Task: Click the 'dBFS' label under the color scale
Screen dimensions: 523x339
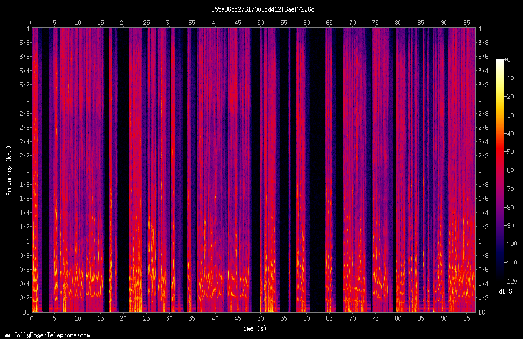Action: click(x=505, y=291)
